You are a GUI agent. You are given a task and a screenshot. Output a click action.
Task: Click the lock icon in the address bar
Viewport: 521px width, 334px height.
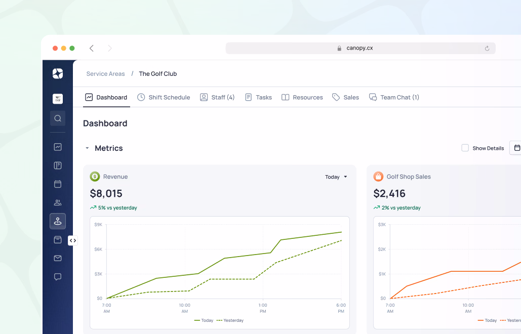point(339,48)
